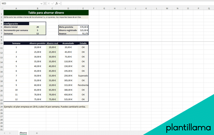Viewport: 214px width, 135px height.
Task: Select Semanas value 12
Action: pos(37,33)
